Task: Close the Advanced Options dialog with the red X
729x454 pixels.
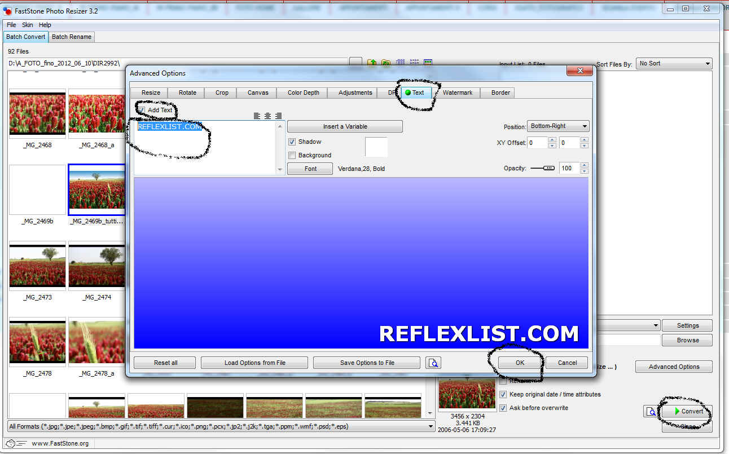Action: coord(579,70)
